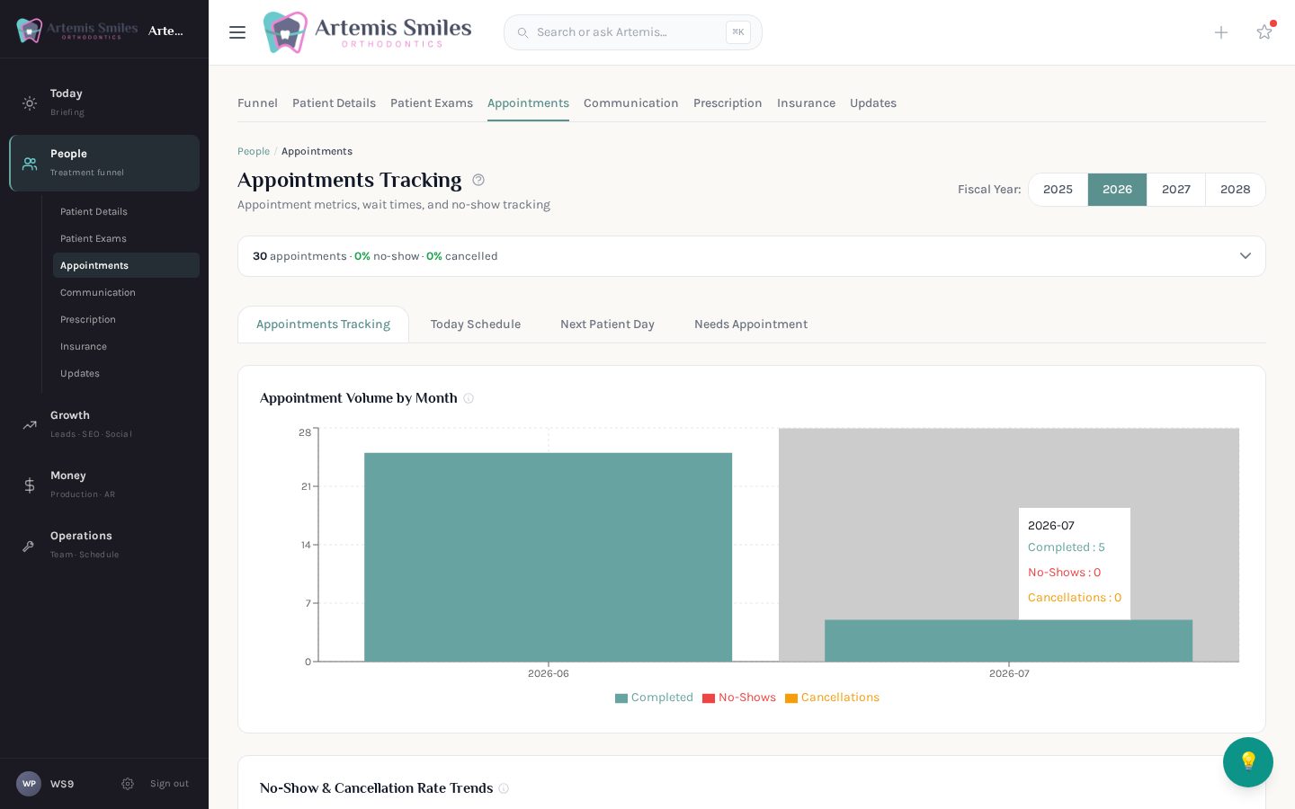Focus the Search or ask Artemis field

(x=633, y=32)
